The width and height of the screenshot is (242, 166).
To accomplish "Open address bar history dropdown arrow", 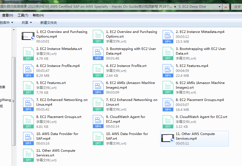I will coord(219,7).
